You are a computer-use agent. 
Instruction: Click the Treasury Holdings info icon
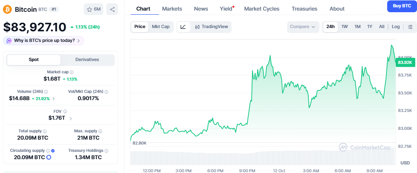(x=106, y=151)
